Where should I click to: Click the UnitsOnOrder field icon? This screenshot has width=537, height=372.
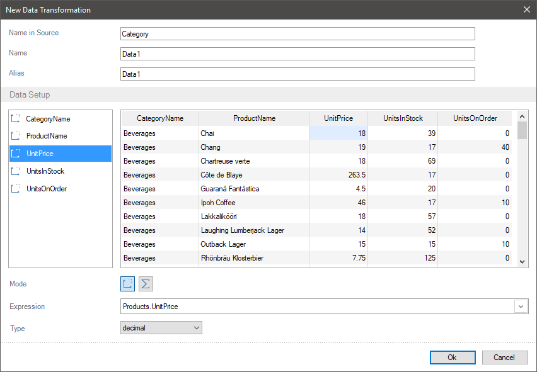point(16,189)
